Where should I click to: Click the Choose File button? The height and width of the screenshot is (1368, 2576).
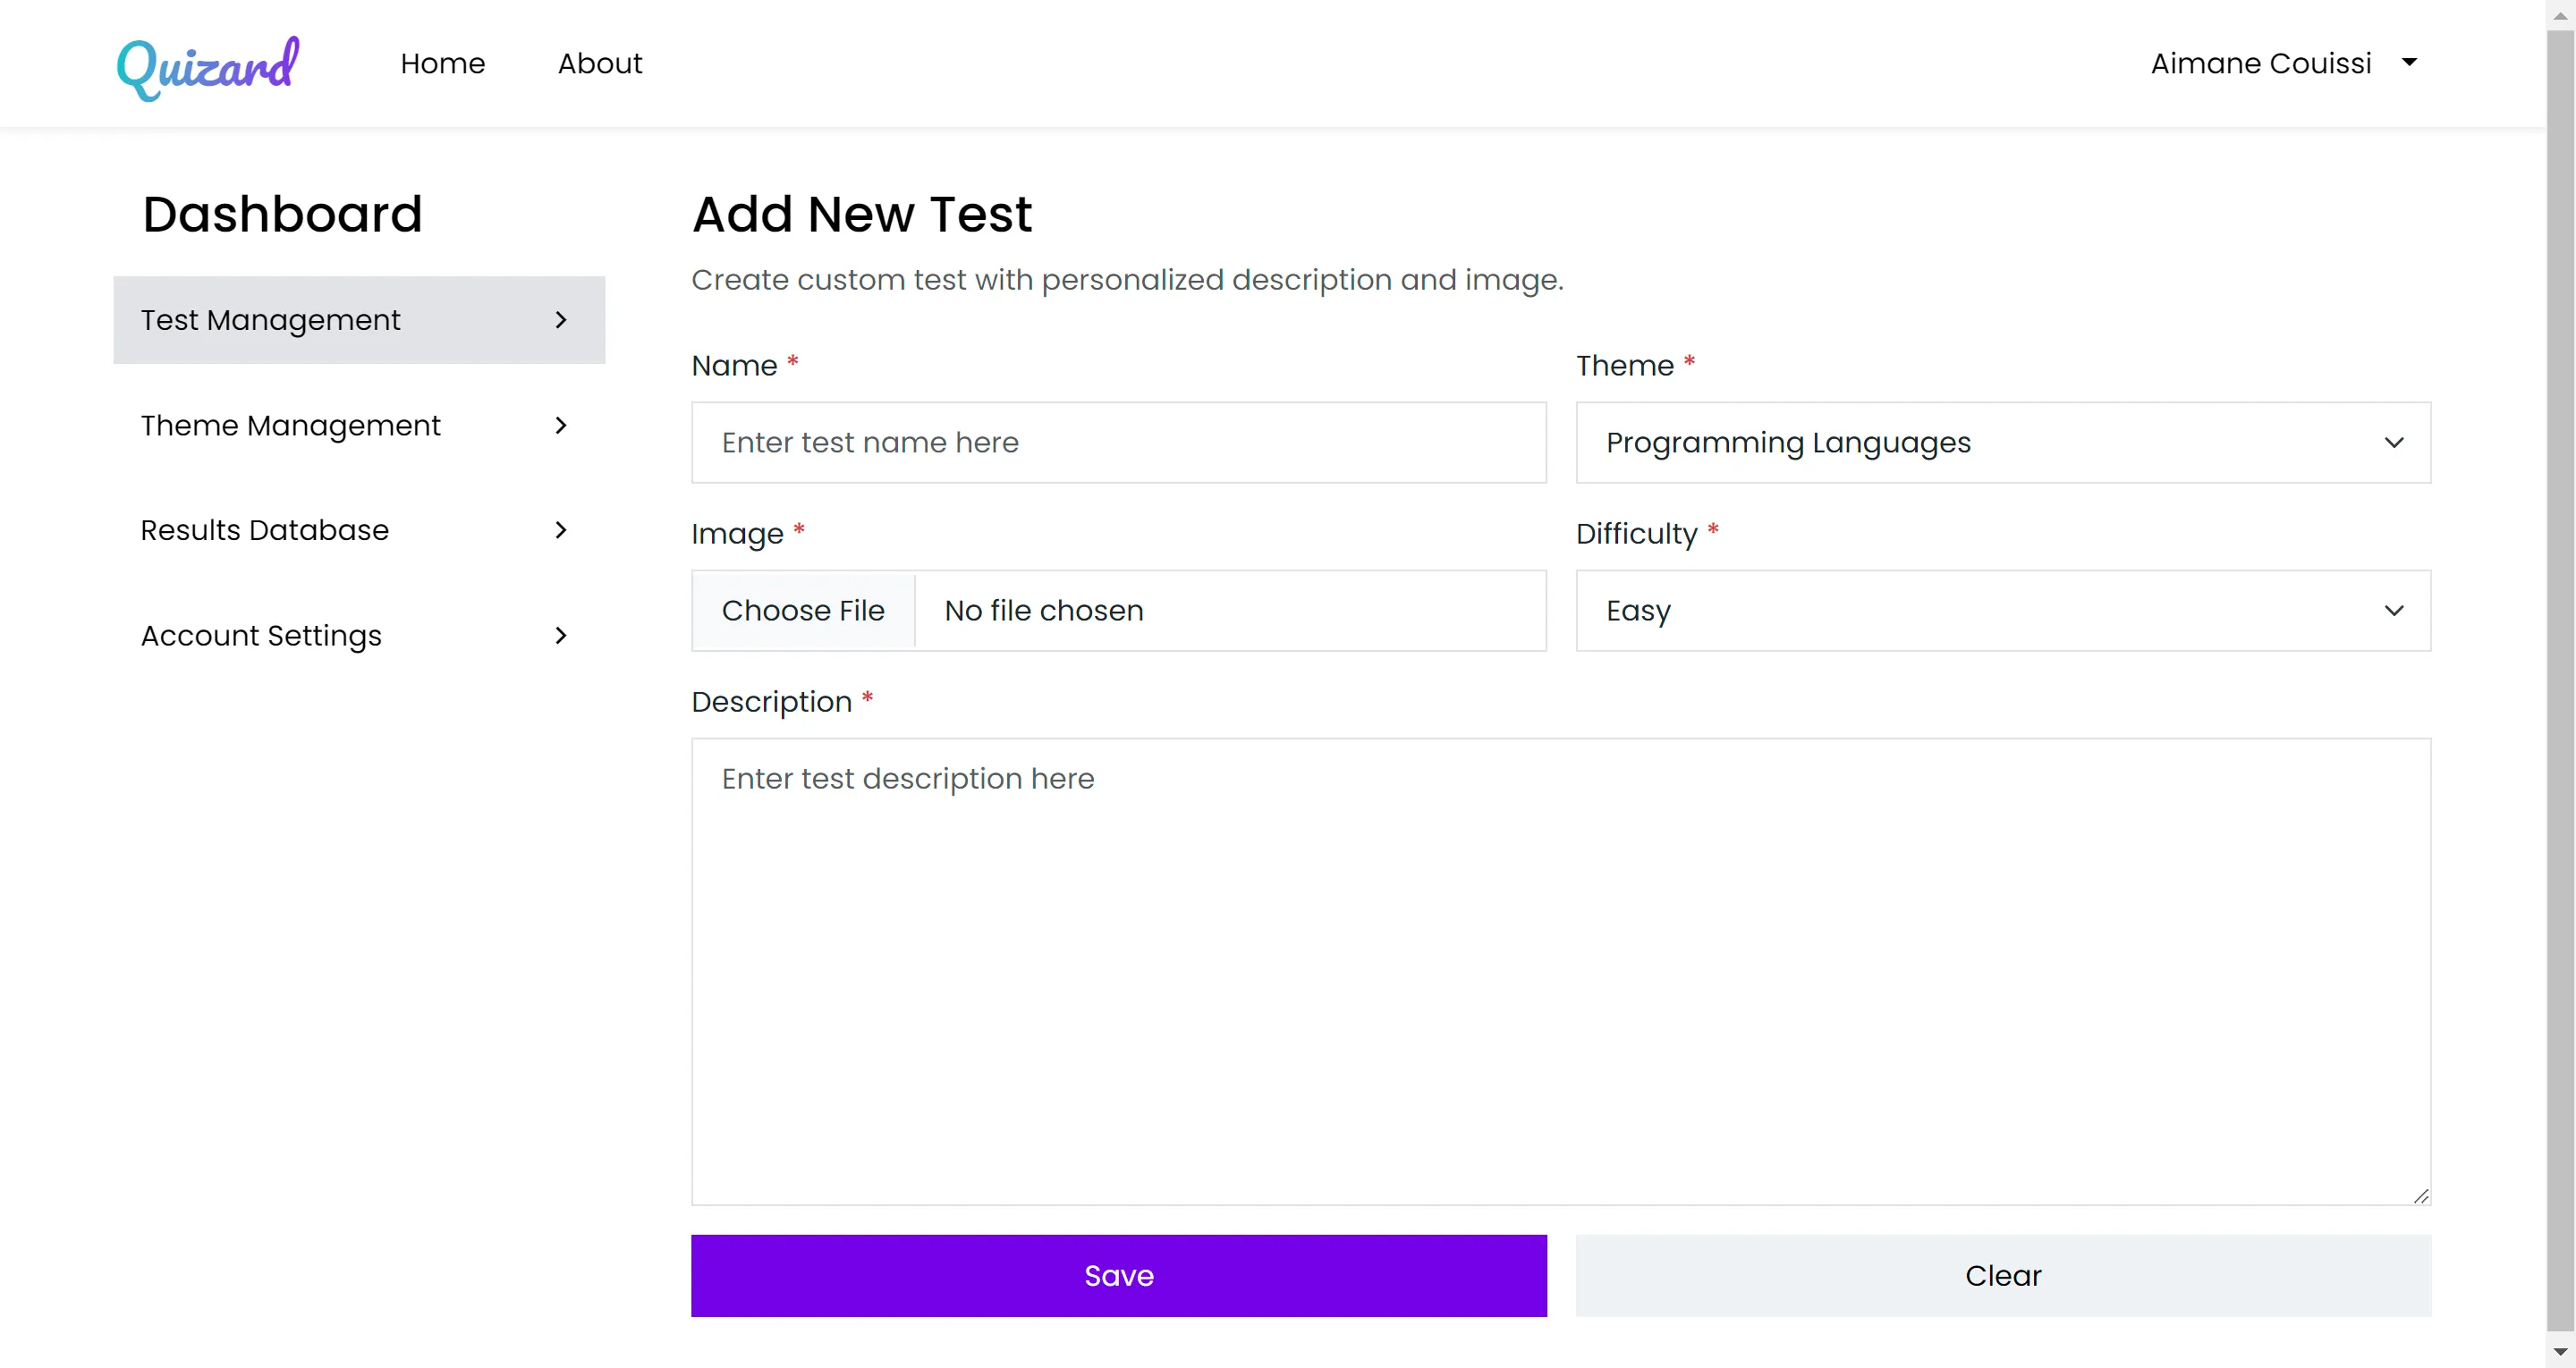point(803,611)
